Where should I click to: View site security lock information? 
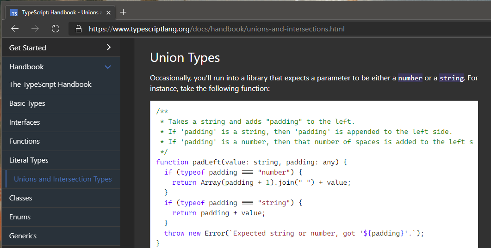point(79,29)
